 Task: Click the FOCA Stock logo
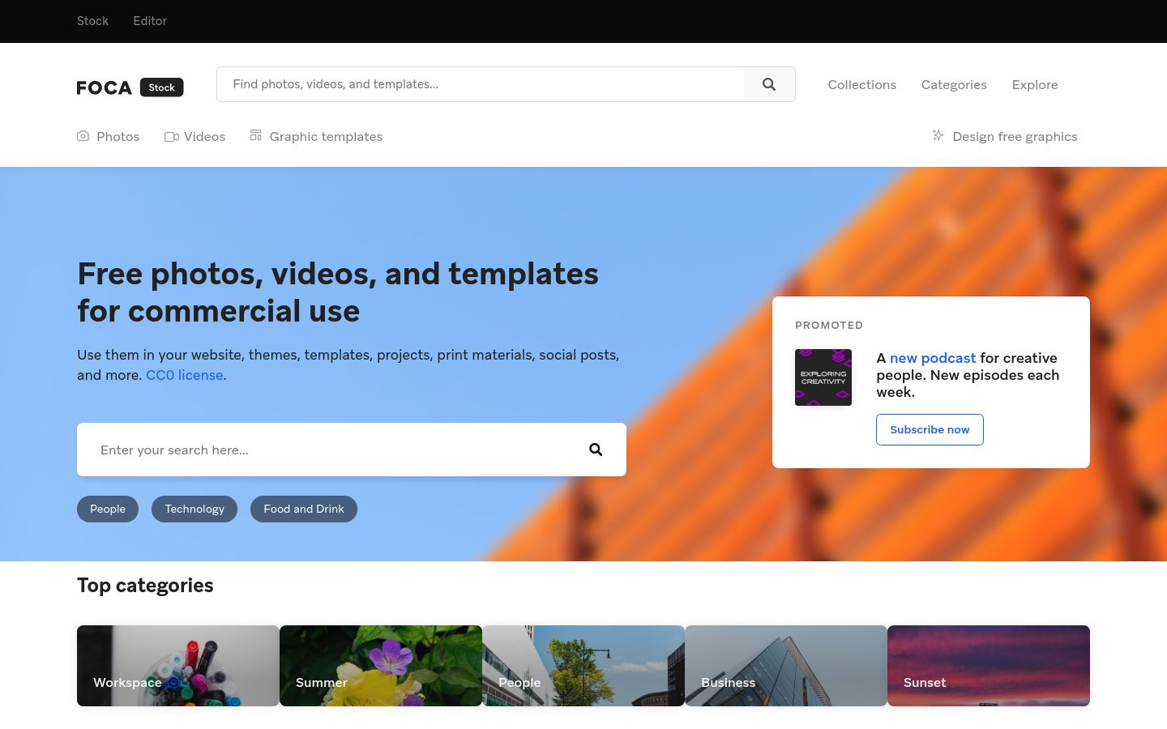[x=130, y=87]
